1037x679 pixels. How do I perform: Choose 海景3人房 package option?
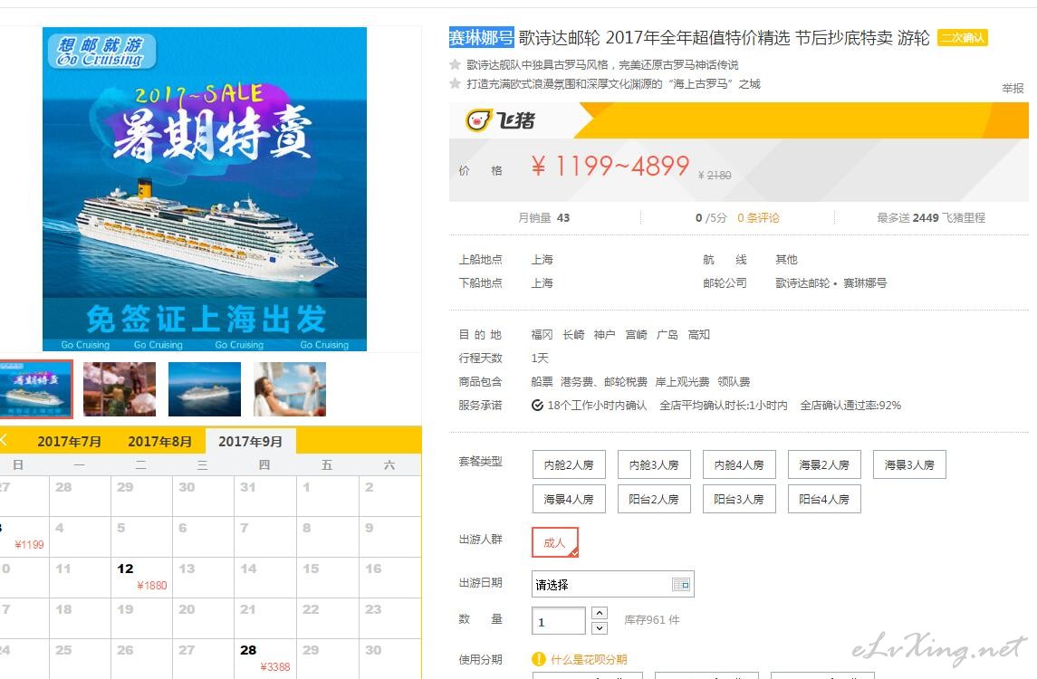coord(909,464)
